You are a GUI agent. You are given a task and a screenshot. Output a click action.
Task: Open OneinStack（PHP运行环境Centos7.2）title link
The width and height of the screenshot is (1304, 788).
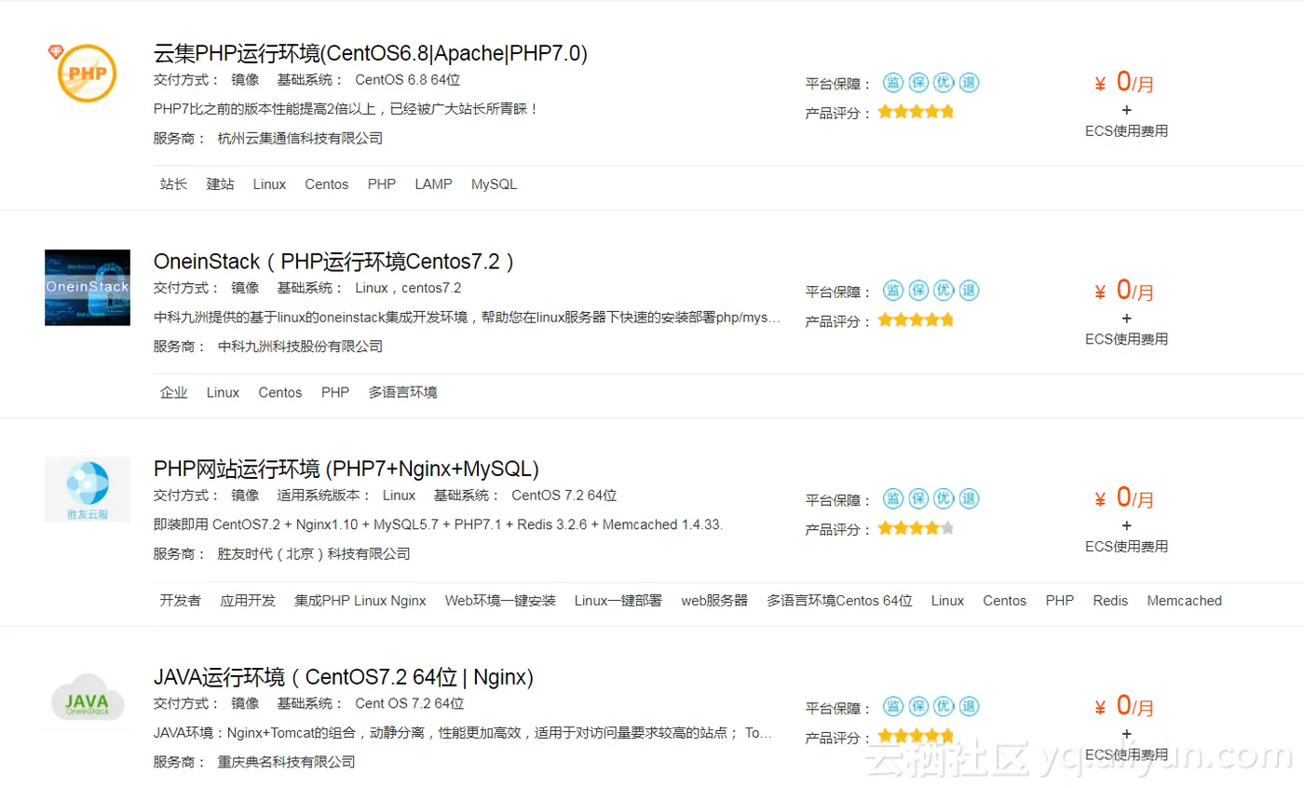[334, 262]
